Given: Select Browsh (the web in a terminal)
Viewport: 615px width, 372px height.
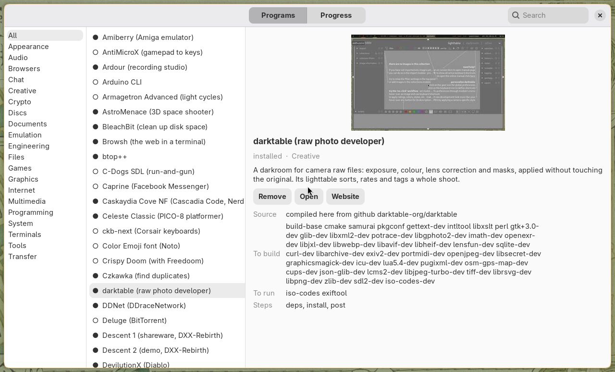Looking at the screenshot, I should tap(167, 142).
